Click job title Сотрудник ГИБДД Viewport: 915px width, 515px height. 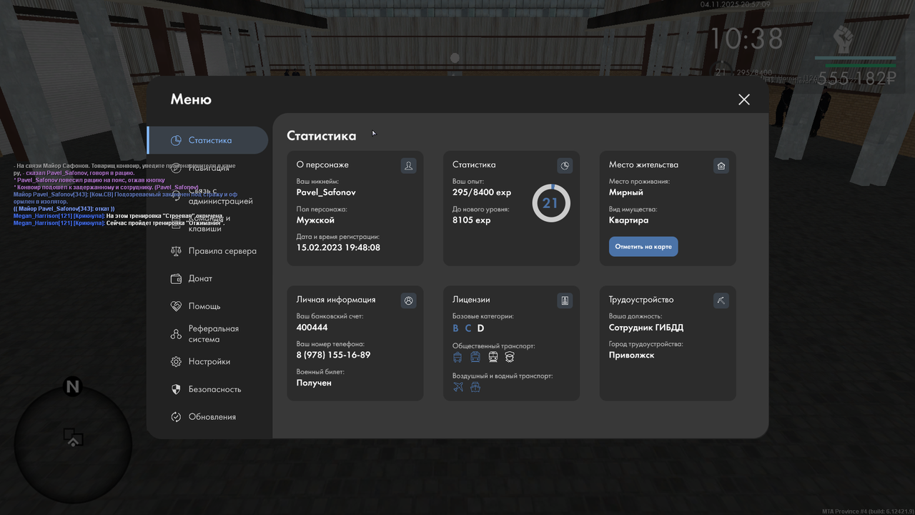pyautogui.click(x=646, y=328)
